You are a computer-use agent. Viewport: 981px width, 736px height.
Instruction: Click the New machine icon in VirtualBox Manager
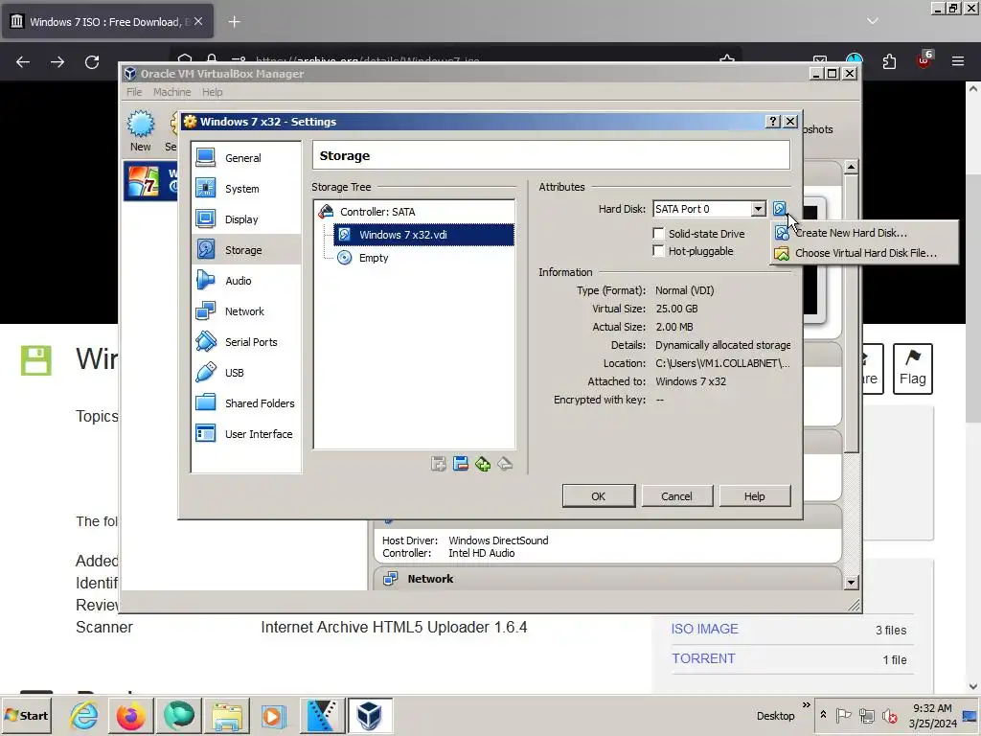[141, 130]
